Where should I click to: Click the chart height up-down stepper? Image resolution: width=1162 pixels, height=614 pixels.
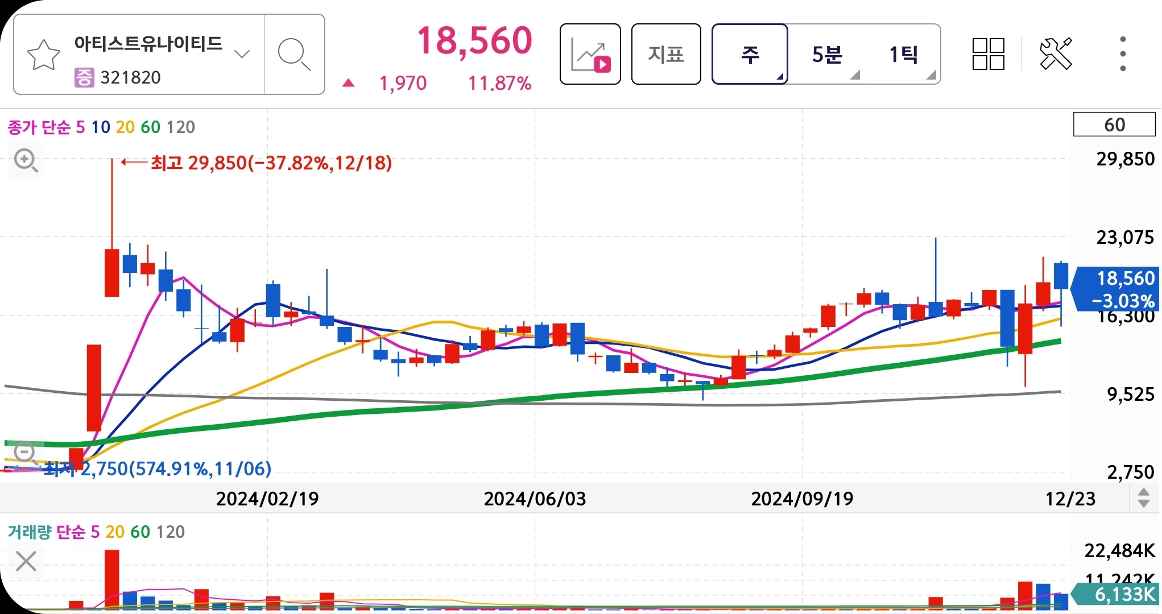1144,498
